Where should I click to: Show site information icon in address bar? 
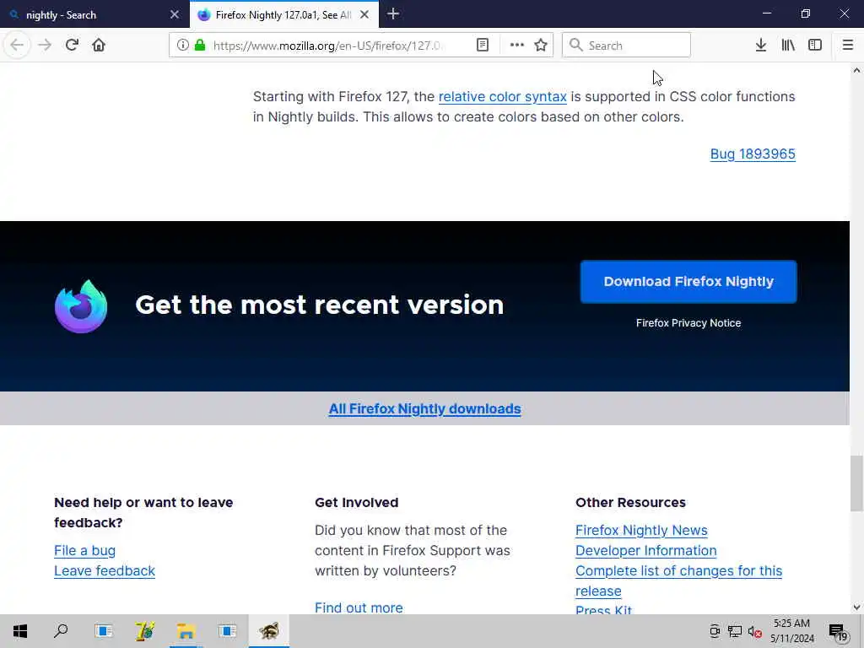click(x=182, y=46)
